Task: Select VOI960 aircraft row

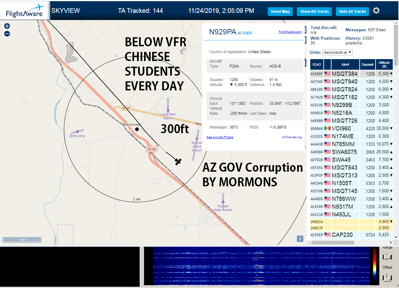Action: tap(352, 129)
